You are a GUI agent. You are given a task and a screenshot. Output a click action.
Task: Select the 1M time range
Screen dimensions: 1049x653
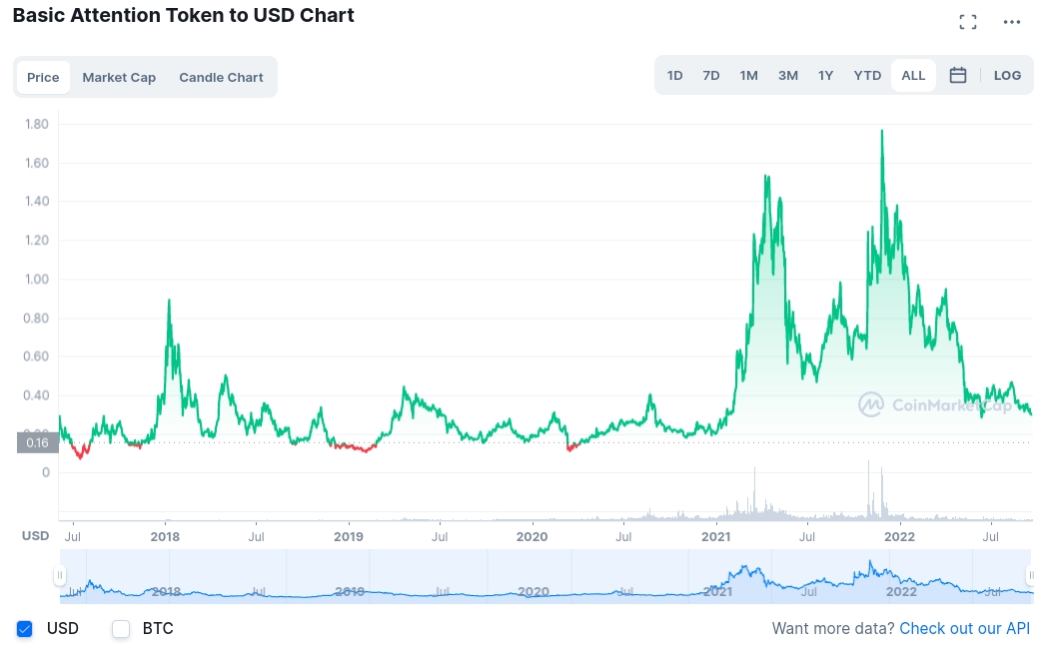coord(748,76)
